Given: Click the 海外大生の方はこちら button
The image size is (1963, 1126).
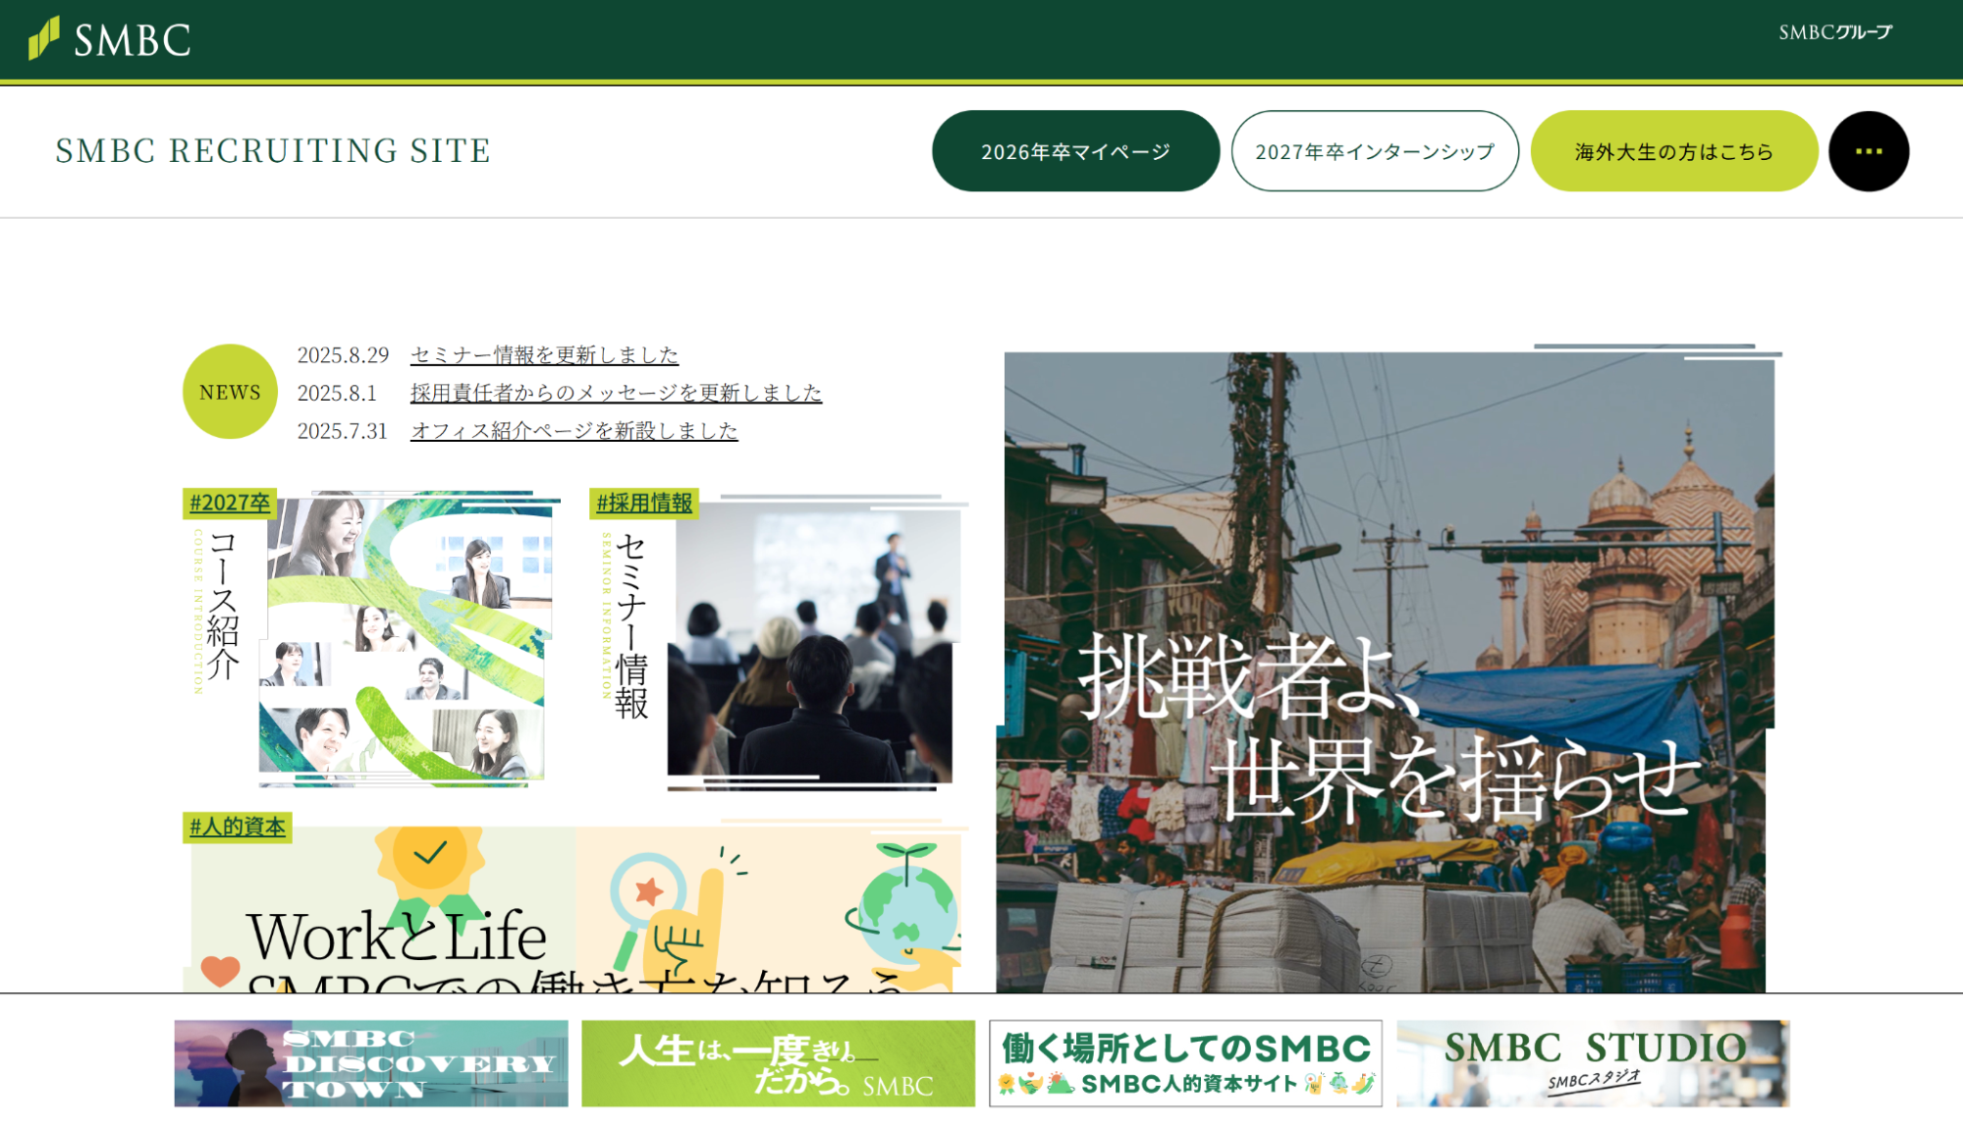Looking at the screenshot, I should coord(1673,150).
